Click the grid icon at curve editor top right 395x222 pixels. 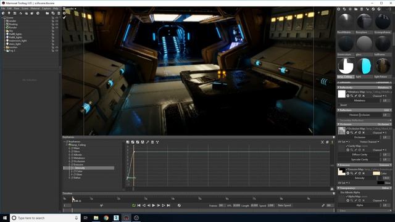pos(327,142)
